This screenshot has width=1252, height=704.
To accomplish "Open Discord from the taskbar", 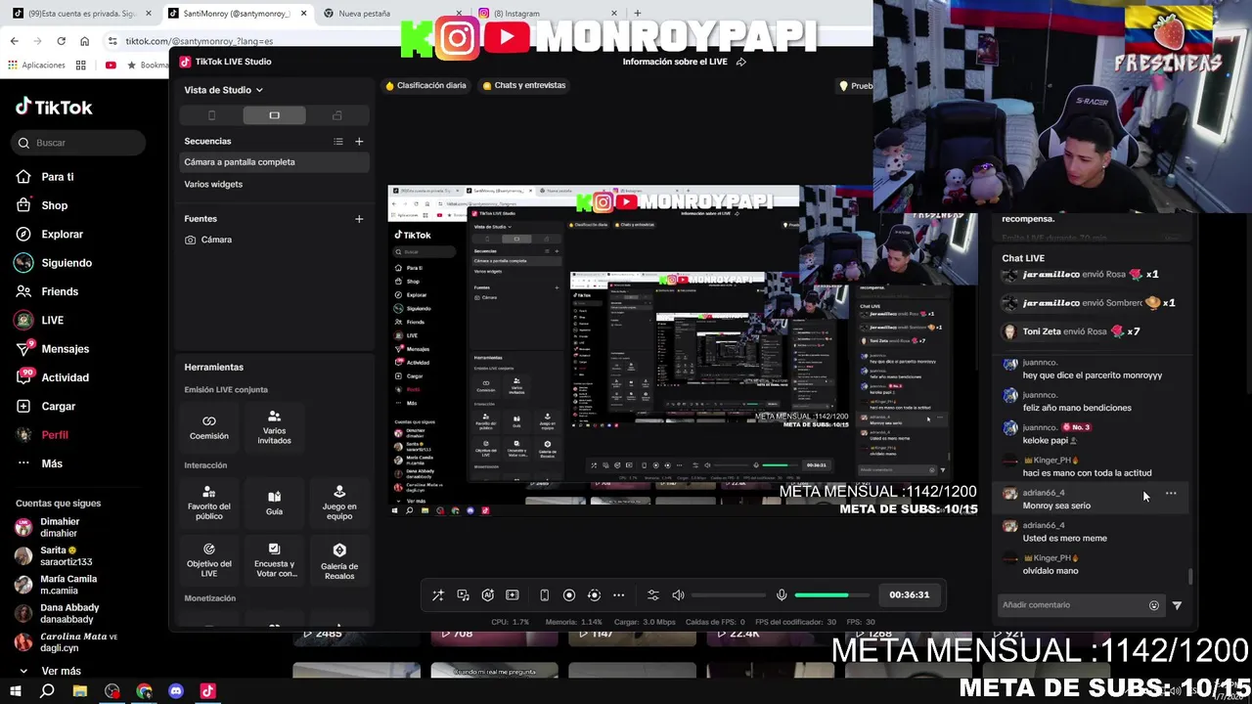I will coord(176,691).
